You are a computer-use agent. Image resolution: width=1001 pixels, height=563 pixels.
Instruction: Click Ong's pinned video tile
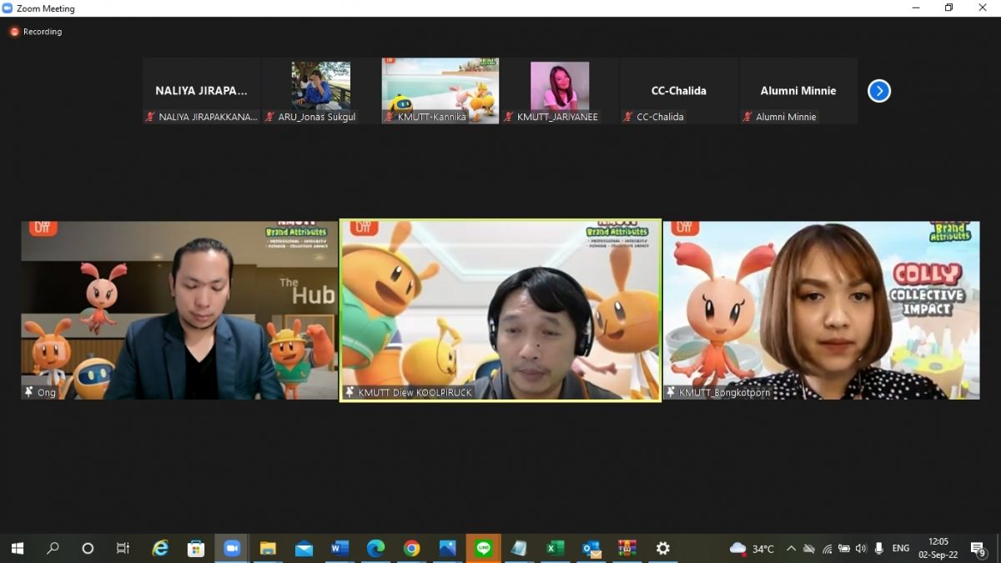pos(179,310)
